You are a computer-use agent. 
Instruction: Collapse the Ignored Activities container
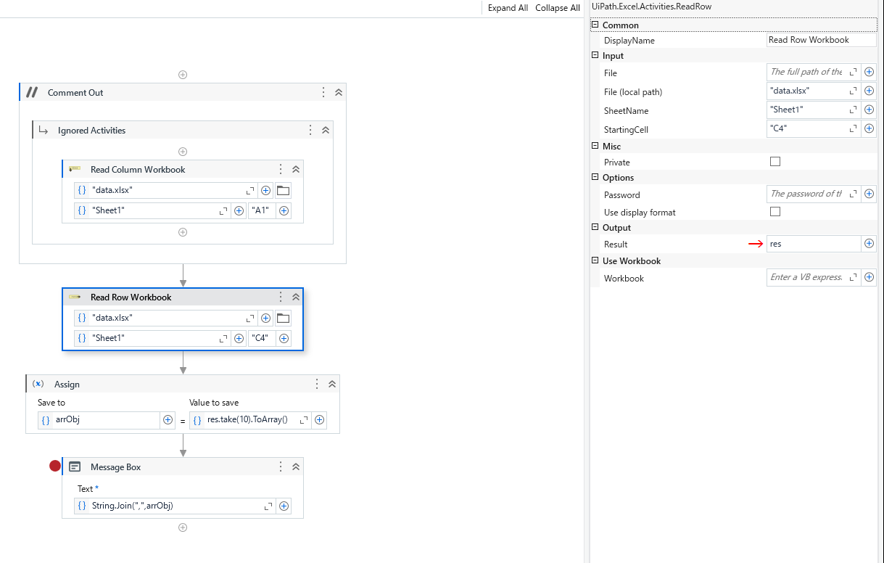(x=325, y=131)
